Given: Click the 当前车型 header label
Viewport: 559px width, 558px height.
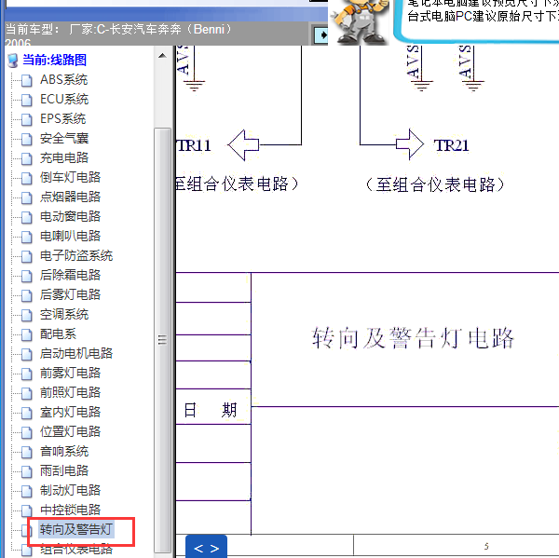Looking at the screenshot, I should [33, 29].
